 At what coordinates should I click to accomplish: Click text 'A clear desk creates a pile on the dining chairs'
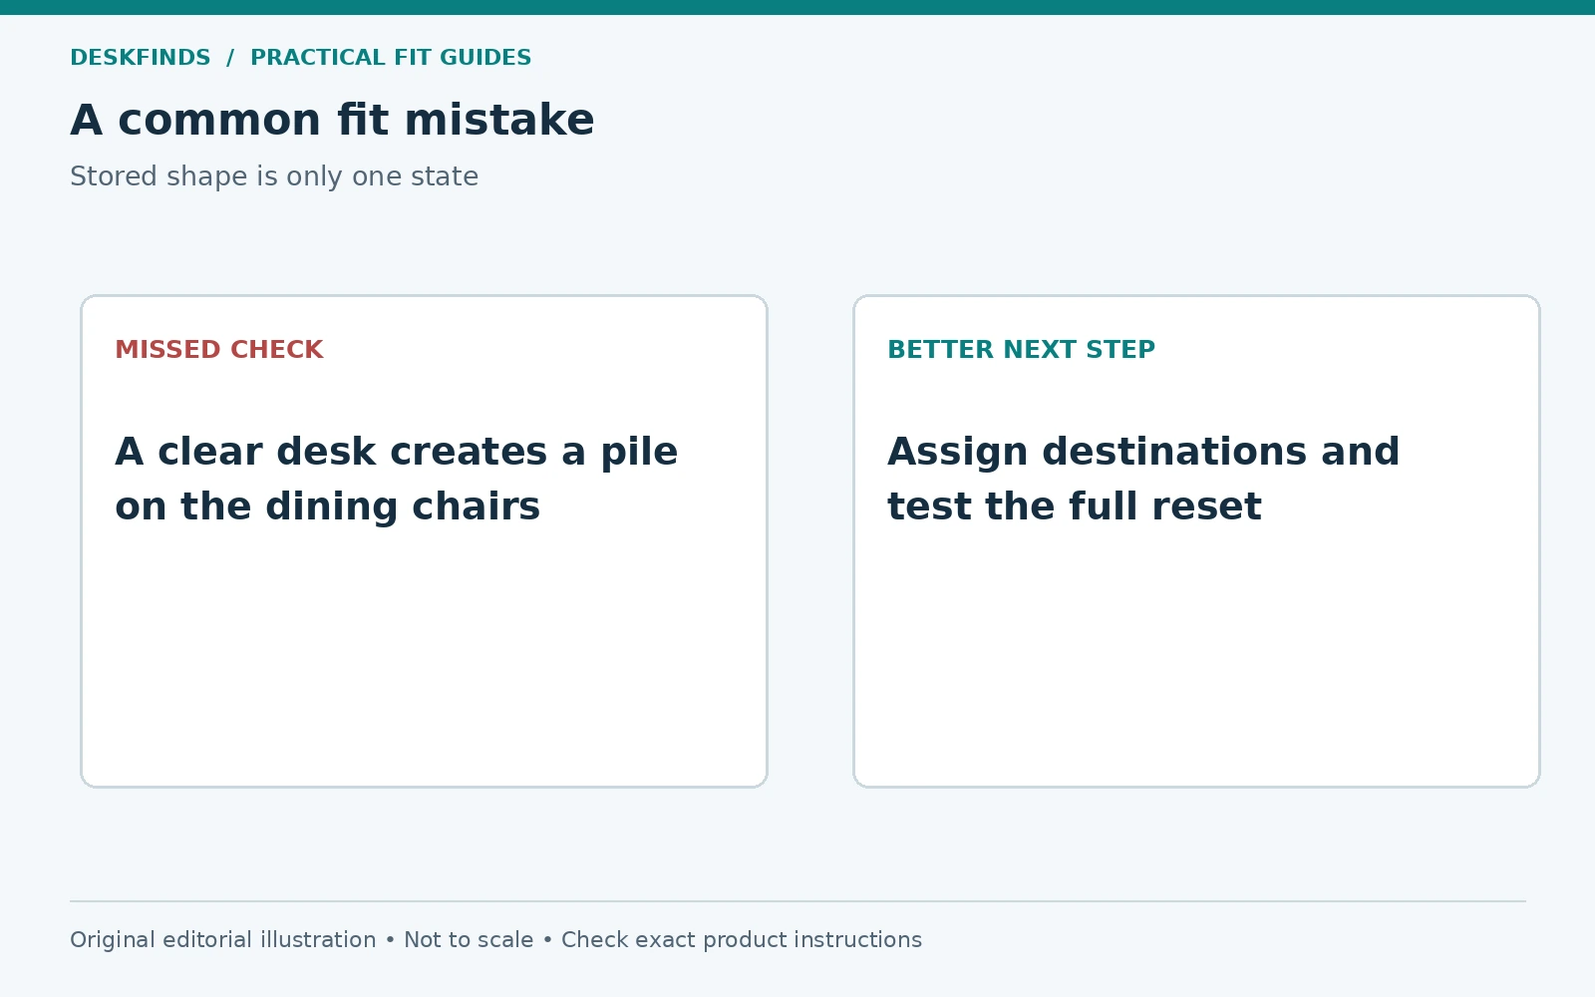397,480
